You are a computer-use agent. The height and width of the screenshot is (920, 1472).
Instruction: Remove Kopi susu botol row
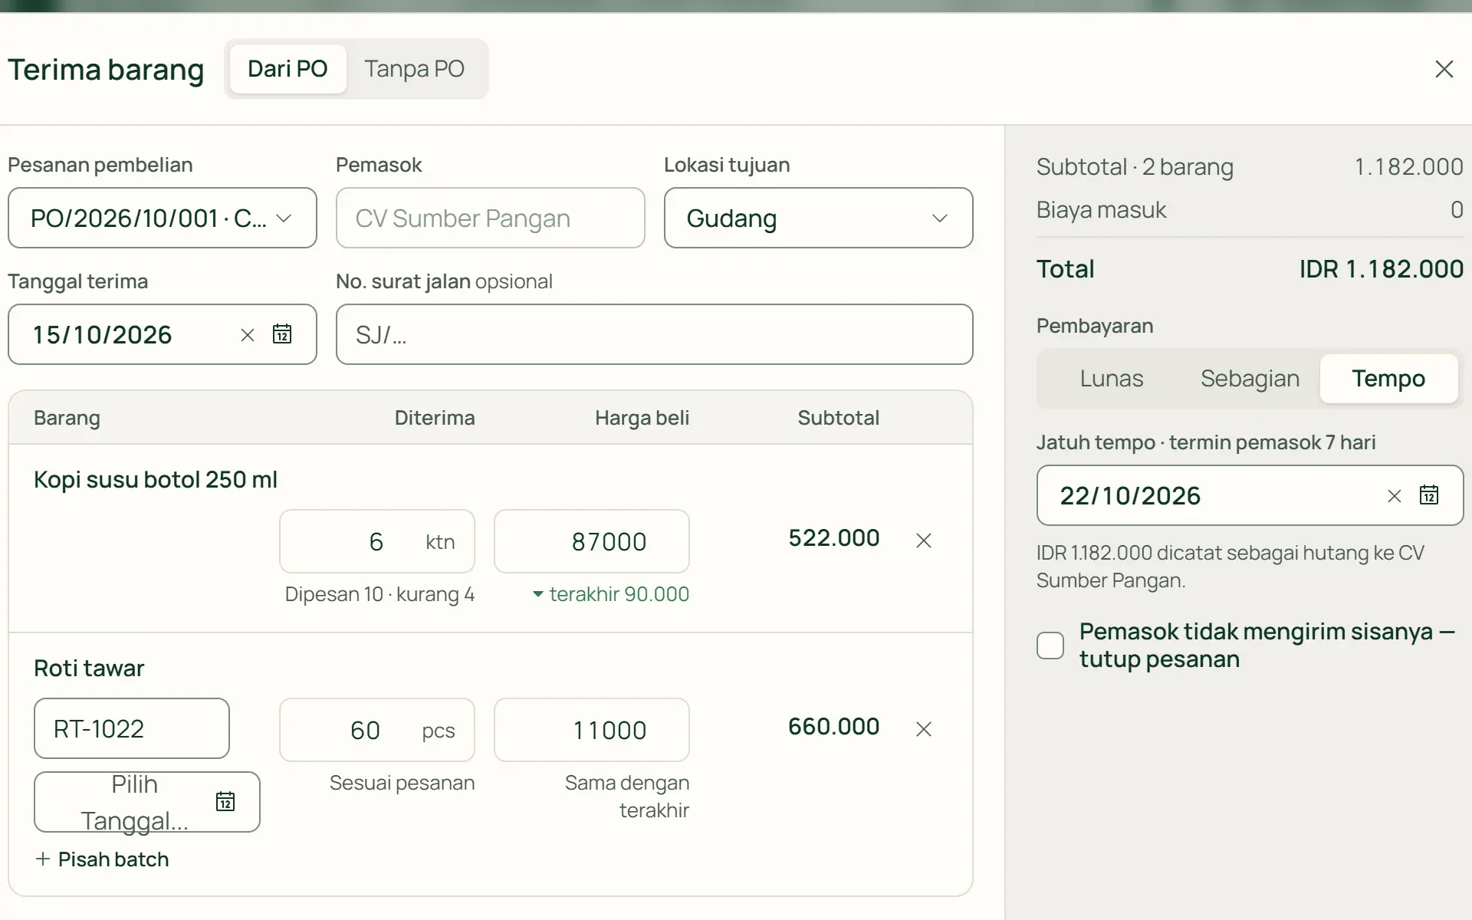click(924, 540)
